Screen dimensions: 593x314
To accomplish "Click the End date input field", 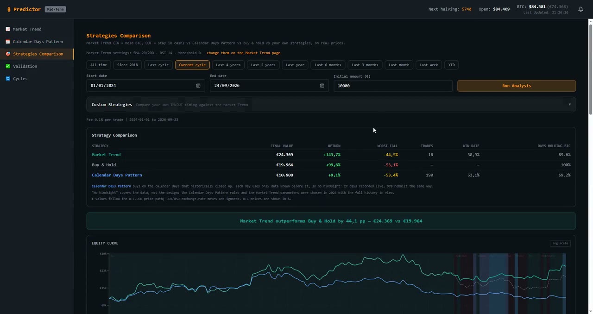I will click(x=269, y=86).
